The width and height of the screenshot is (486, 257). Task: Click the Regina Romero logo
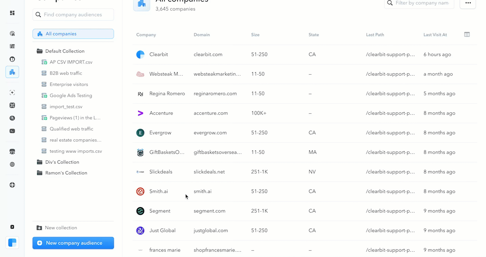[140, 93]
